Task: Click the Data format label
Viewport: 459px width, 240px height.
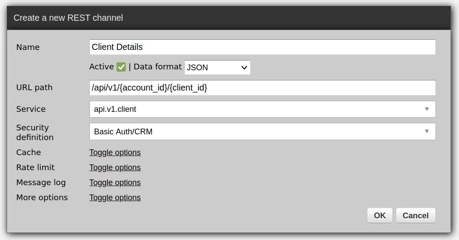Action: (x=158, y=67)
